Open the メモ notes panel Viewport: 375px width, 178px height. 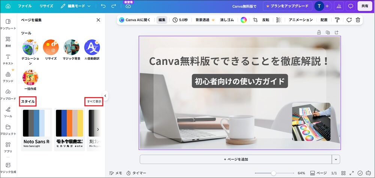pos(115,173)
